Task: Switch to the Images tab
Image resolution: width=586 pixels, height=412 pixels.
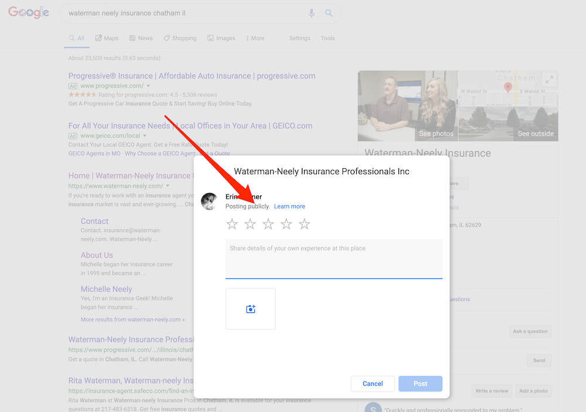Action: tap(222, 38)
